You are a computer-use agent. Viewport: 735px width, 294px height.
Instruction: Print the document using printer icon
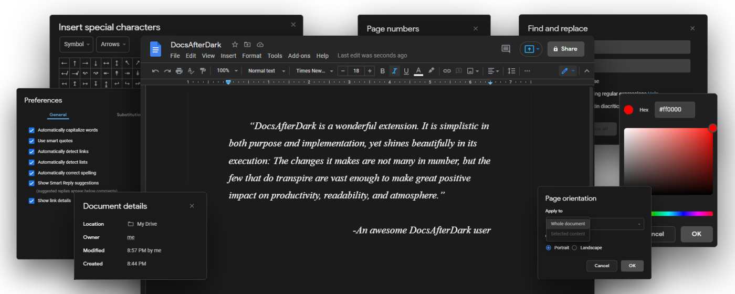pos(179,71)
